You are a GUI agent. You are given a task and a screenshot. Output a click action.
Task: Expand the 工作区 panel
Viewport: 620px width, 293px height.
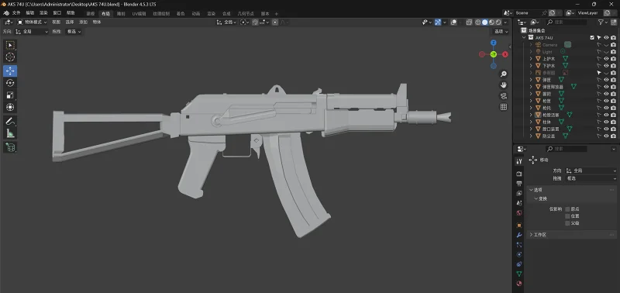(531, 235)
